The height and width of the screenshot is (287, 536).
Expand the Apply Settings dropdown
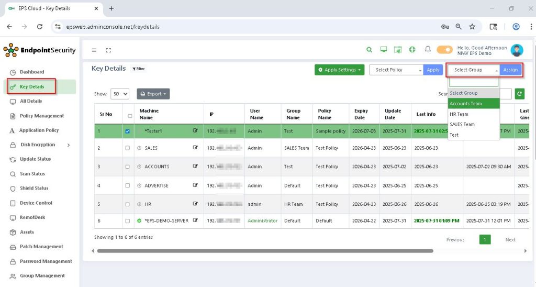click(339, 70)
